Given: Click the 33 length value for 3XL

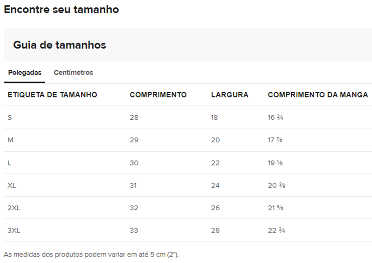Looking at the screenshot, I should pos(134,231).
